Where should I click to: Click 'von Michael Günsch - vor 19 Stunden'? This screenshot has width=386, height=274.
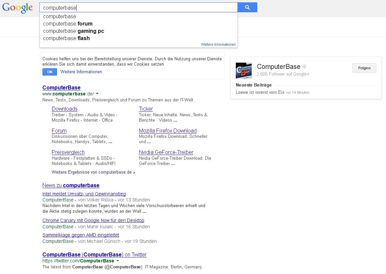pyautogui.click(x=117, y=241)
